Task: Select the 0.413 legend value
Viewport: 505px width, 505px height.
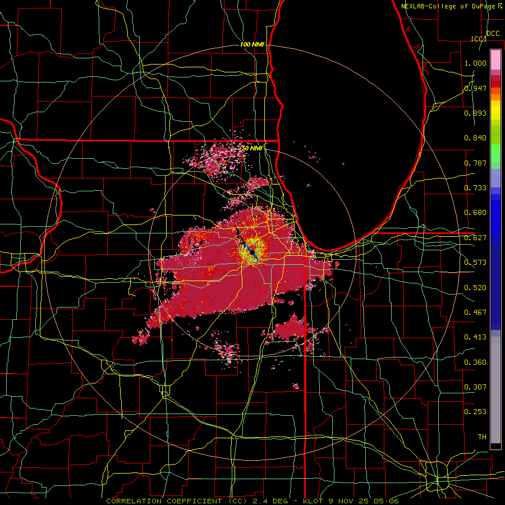Action: tap(475, 337)
